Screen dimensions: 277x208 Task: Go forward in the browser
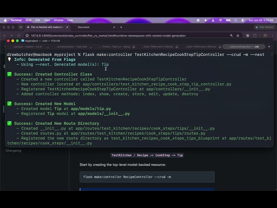click(12, 36)
